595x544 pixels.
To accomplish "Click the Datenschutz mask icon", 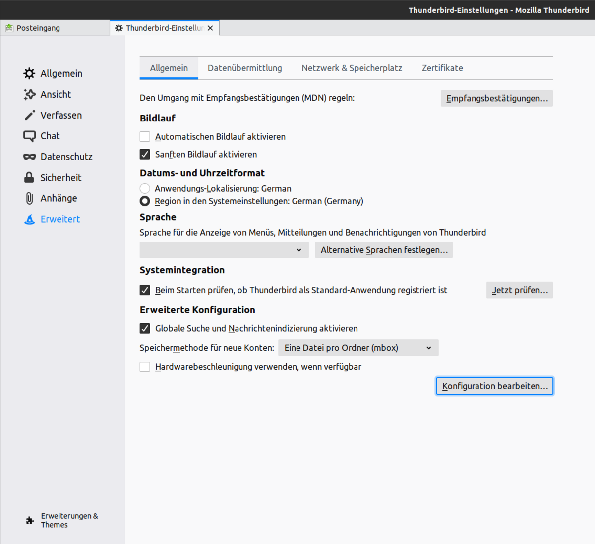I will tap(29, 157).
